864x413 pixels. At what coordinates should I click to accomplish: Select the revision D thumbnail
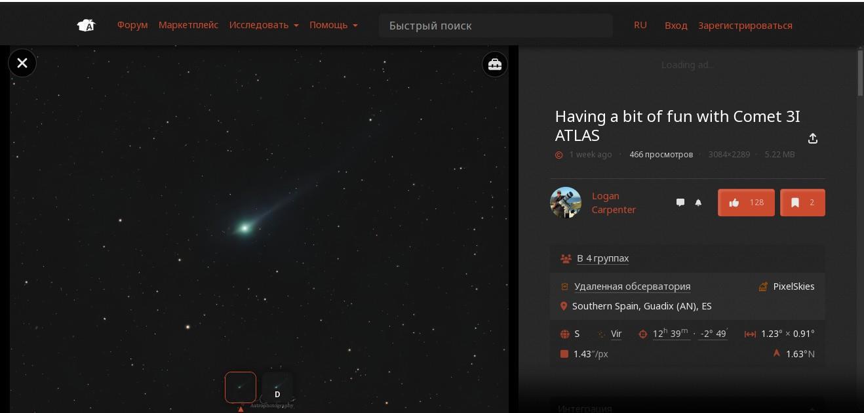[277, 387]
